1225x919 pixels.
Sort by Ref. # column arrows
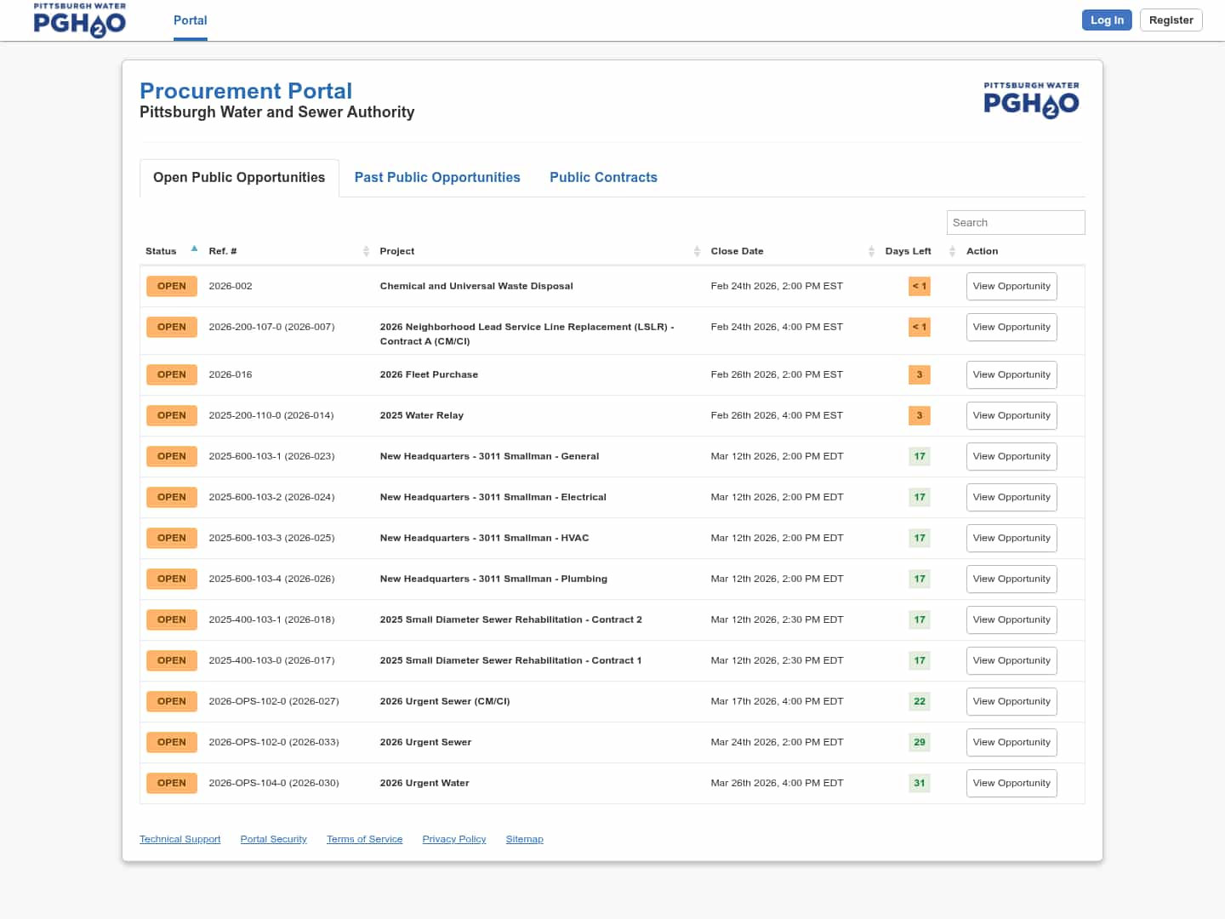click(x=366, y=251)
